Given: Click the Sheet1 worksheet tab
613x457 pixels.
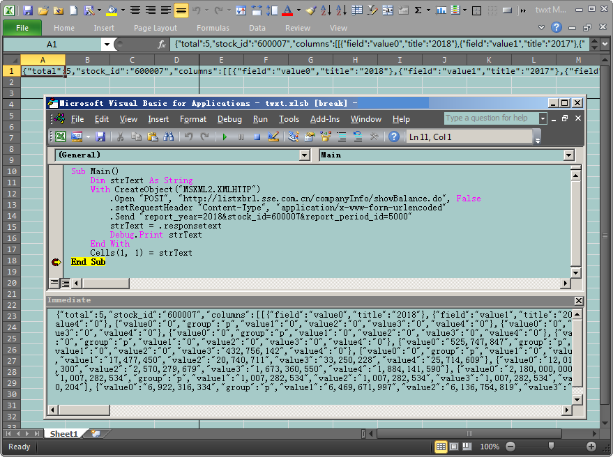Looking at the screenshot, I should click(63, 434).
